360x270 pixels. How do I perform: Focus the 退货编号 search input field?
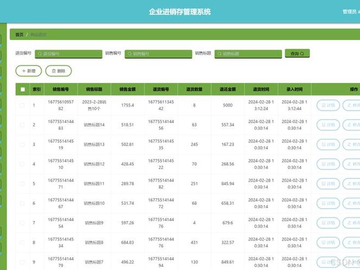point(68,54)
